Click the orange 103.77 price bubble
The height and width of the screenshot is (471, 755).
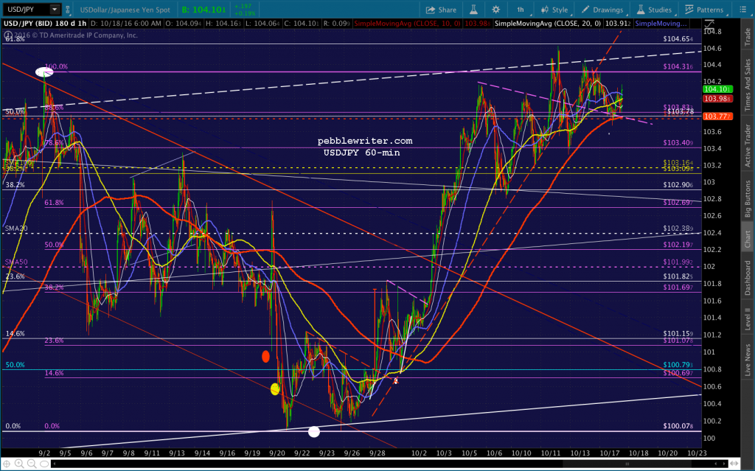pyautogui.click(x=717, y=116)
